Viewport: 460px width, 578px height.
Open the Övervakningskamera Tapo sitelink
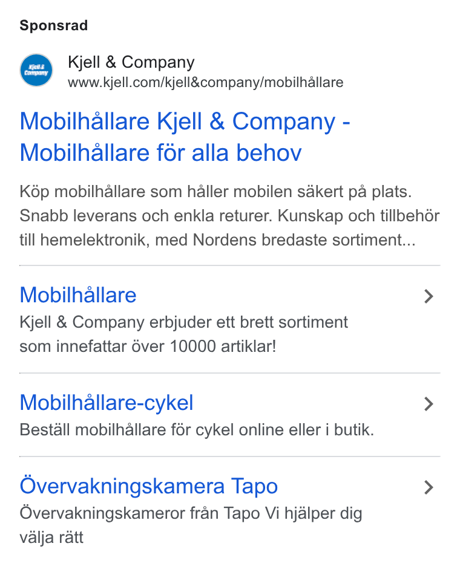click(149, 486)
